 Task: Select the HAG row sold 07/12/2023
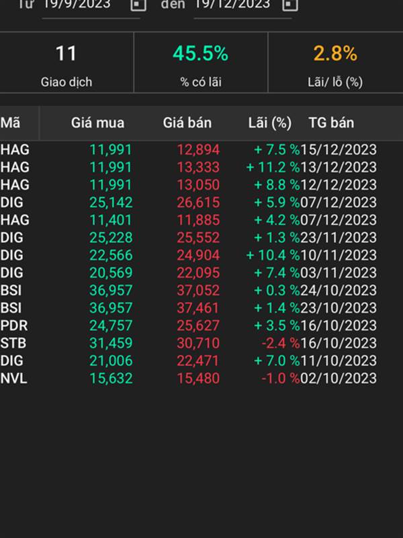(x=201, y=220)
